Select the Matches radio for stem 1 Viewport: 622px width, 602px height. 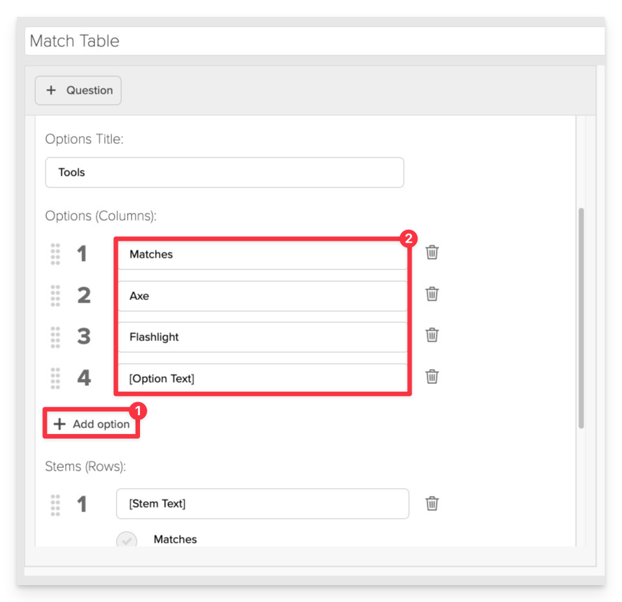[126, 540]
